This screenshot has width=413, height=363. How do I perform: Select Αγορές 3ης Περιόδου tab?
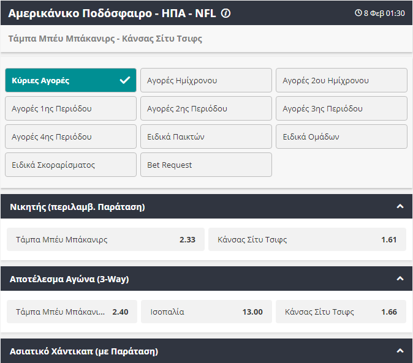(341, 108)
